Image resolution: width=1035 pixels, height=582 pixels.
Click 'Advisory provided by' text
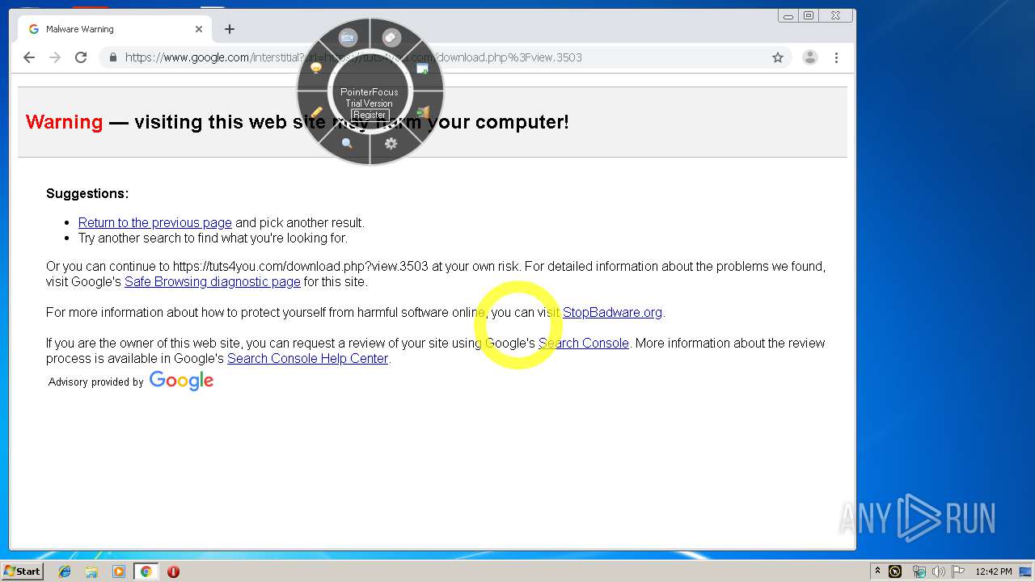click(x=96, y=382)
